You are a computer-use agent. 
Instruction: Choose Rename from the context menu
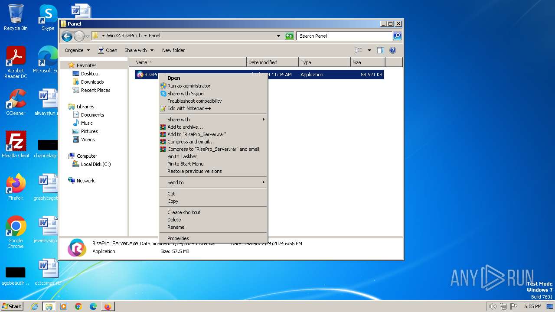(x=213, y=227)
